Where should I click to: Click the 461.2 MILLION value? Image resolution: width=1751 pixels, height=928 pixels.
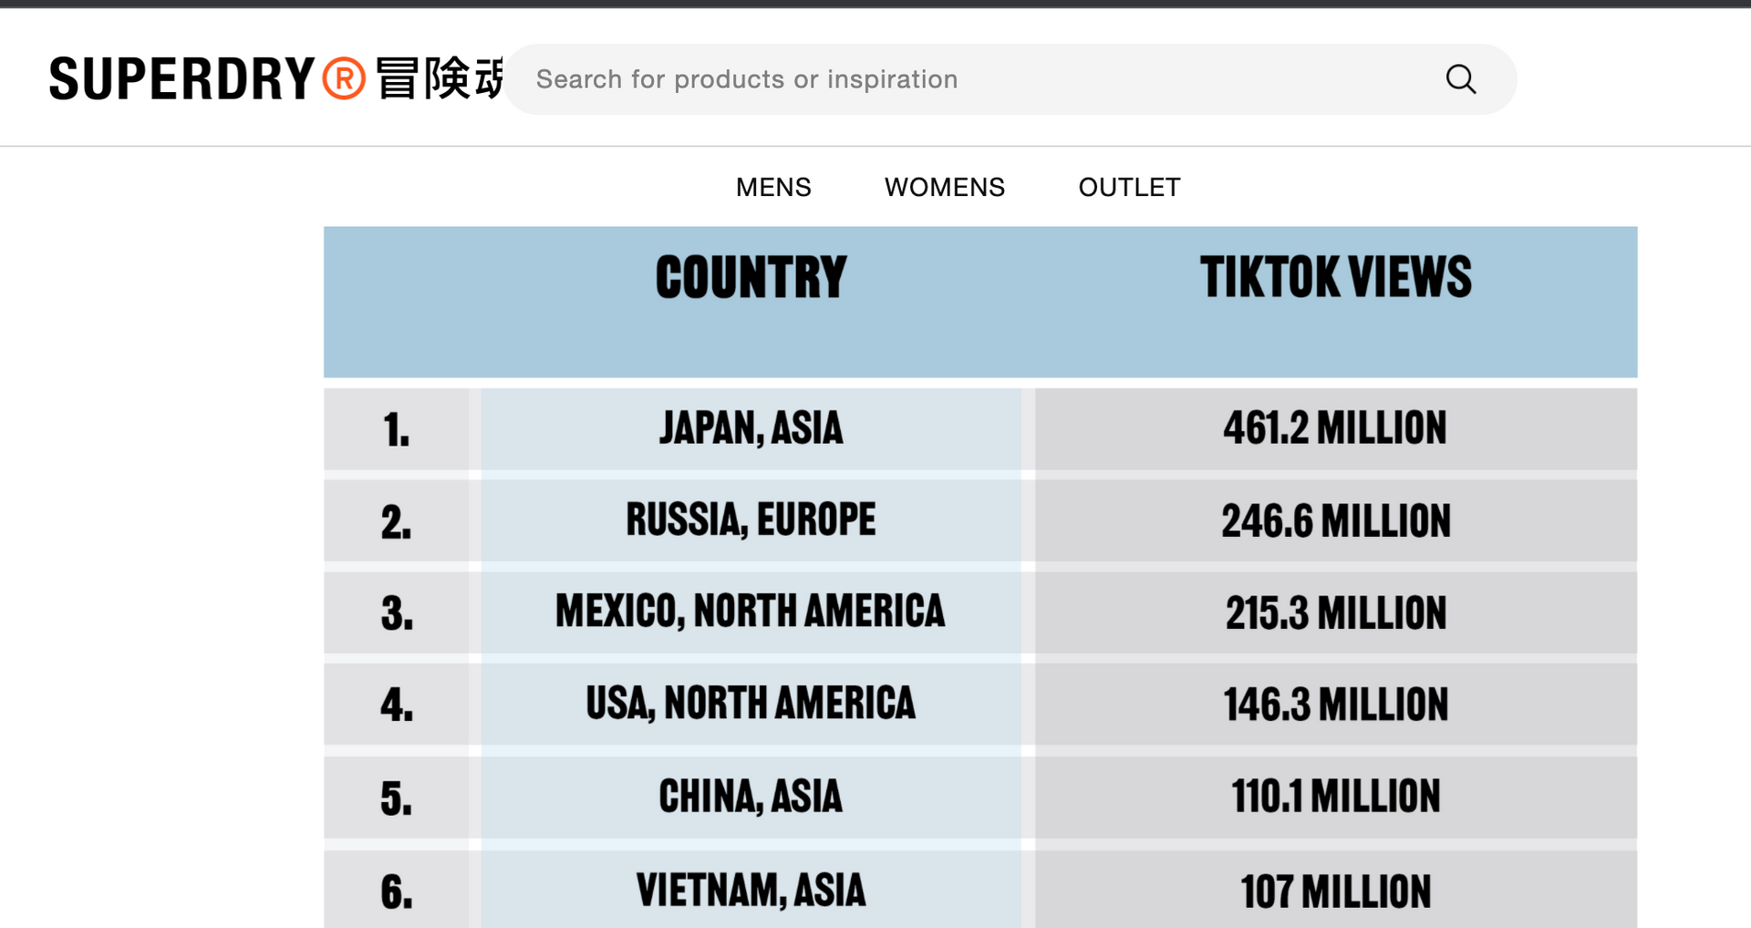pyautogui.click(x=1335, y=428)
